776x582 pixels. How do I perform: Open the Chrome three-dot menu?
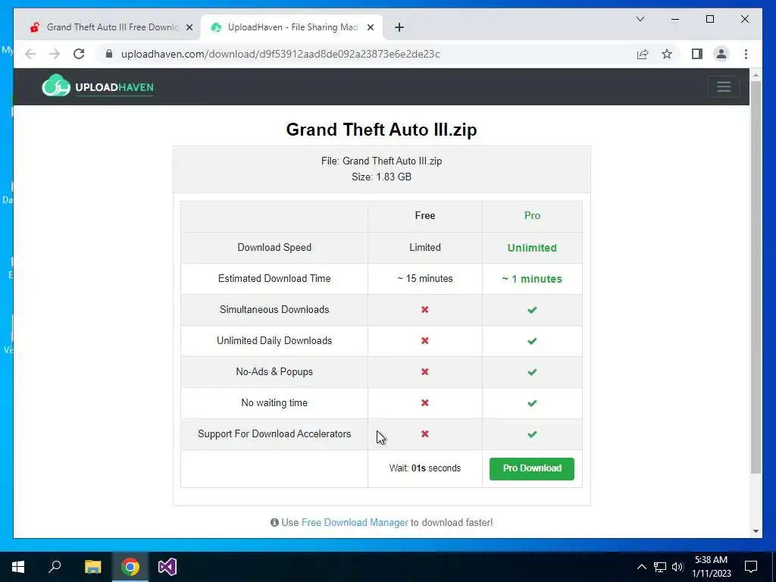click(x=746, y=54)
